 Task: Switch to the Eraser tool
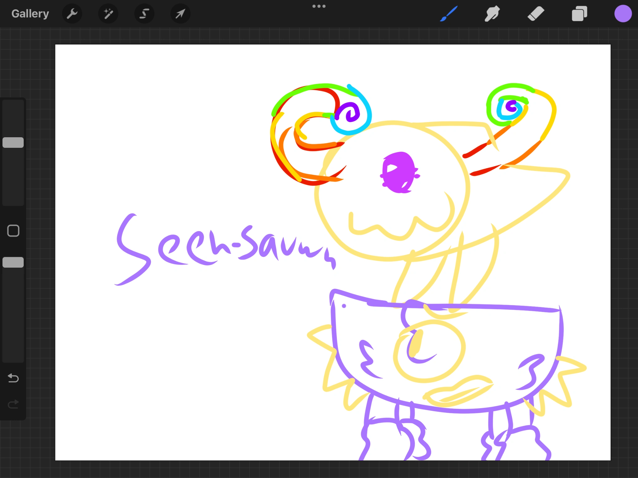click(x=536, y=14)
